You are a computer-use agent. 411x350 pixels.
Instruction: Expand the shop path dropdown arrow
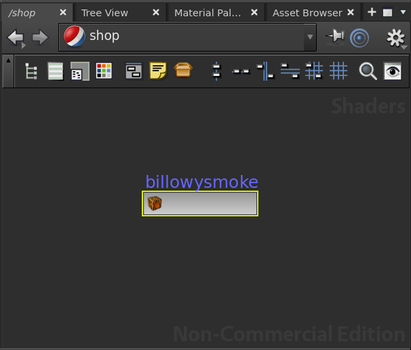tap(310, 37)
